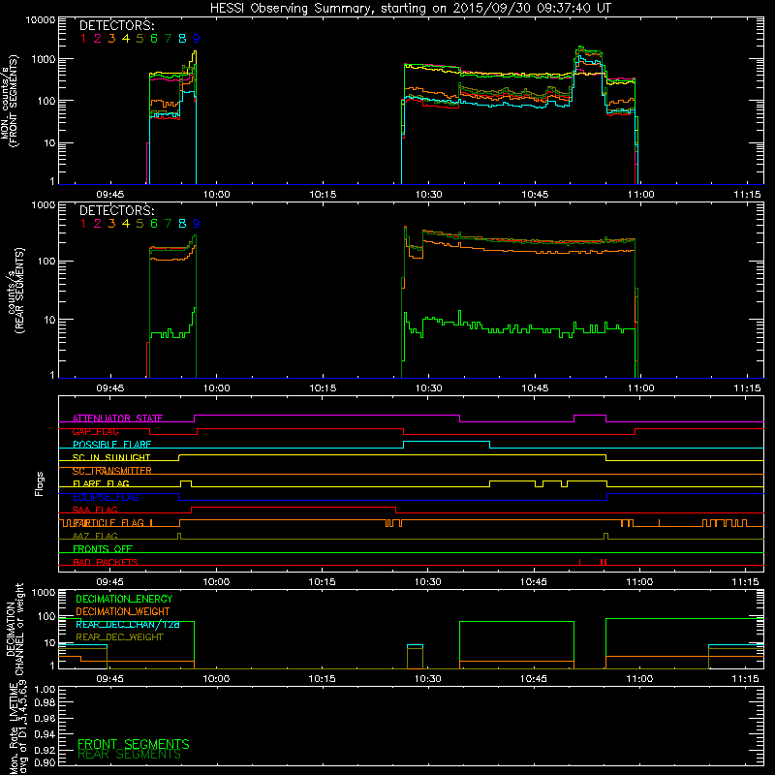The image size is (775, 775).
Task: Click the POSSIBLE_FLARE flag label
Action: (x=111, y=445)
